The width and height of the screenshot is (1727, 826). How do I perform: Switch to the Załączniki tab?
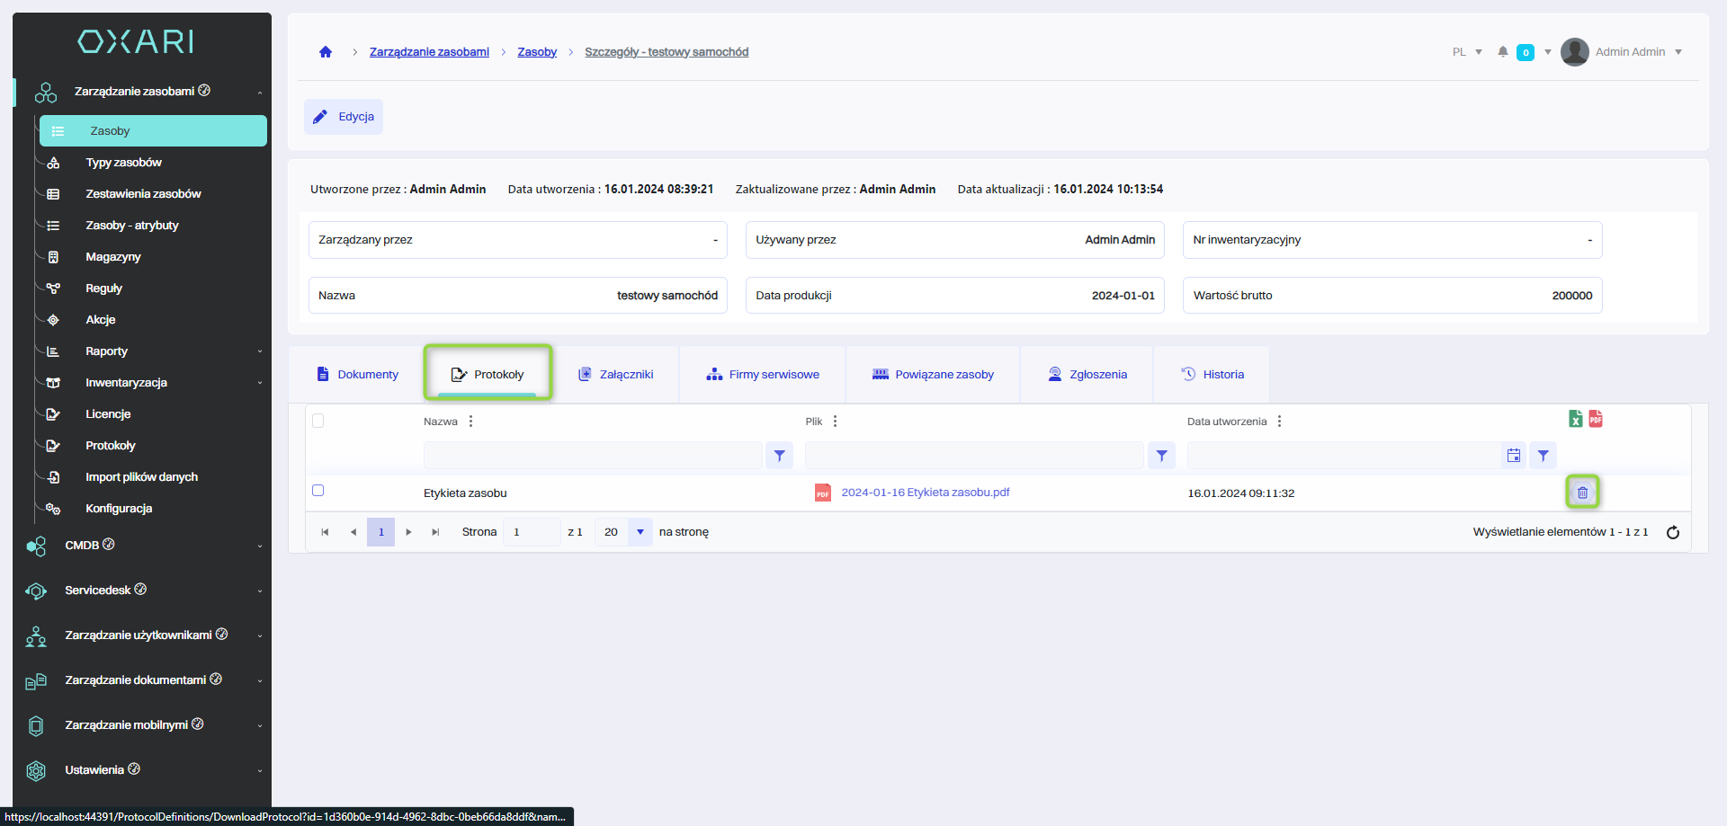click(615, 375)
